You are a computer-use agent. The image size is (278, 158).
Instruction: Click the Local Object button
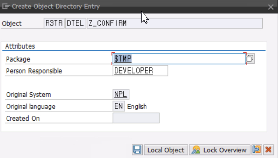(x=166, y=150)
